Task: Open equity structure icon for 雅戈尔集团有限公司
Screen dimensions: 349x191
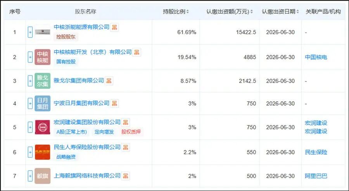Action: click(109, 81)
